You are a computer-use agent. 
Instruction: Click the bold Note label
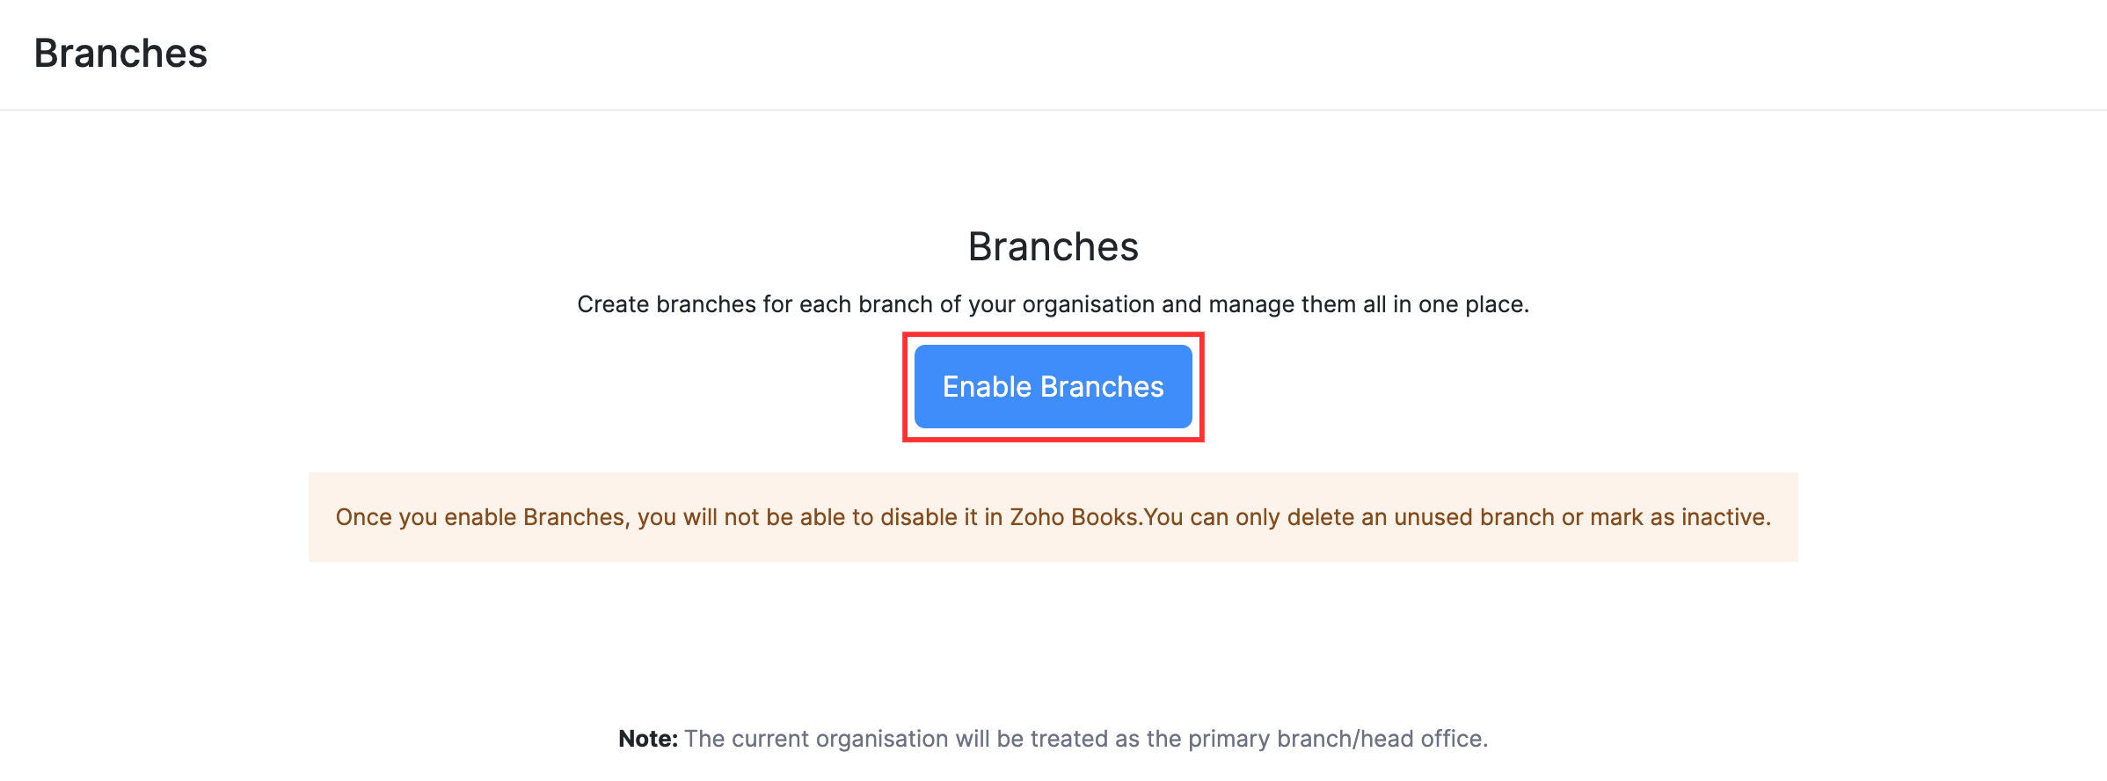tap(646, 739)
